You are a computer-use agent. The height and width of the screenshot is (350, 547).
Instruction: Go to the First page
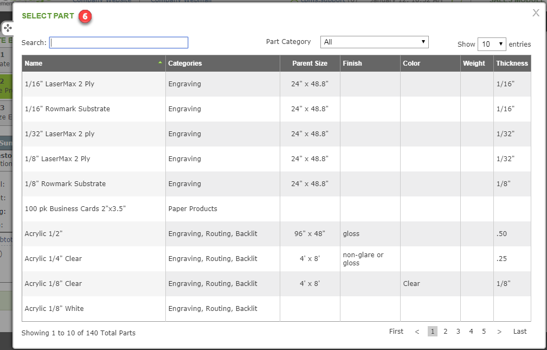point(396,331)
